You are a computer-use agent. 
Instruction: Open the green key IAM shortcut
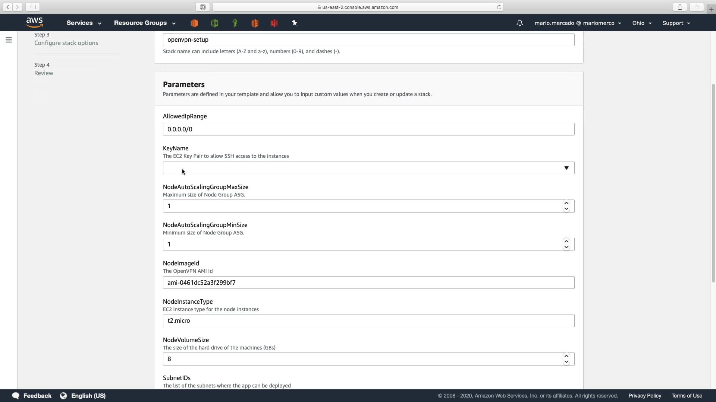[x=235, y=23]
